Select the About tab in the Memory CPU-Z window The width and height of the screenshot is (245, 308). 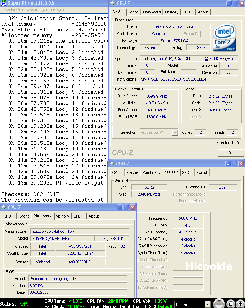(202, 172)
